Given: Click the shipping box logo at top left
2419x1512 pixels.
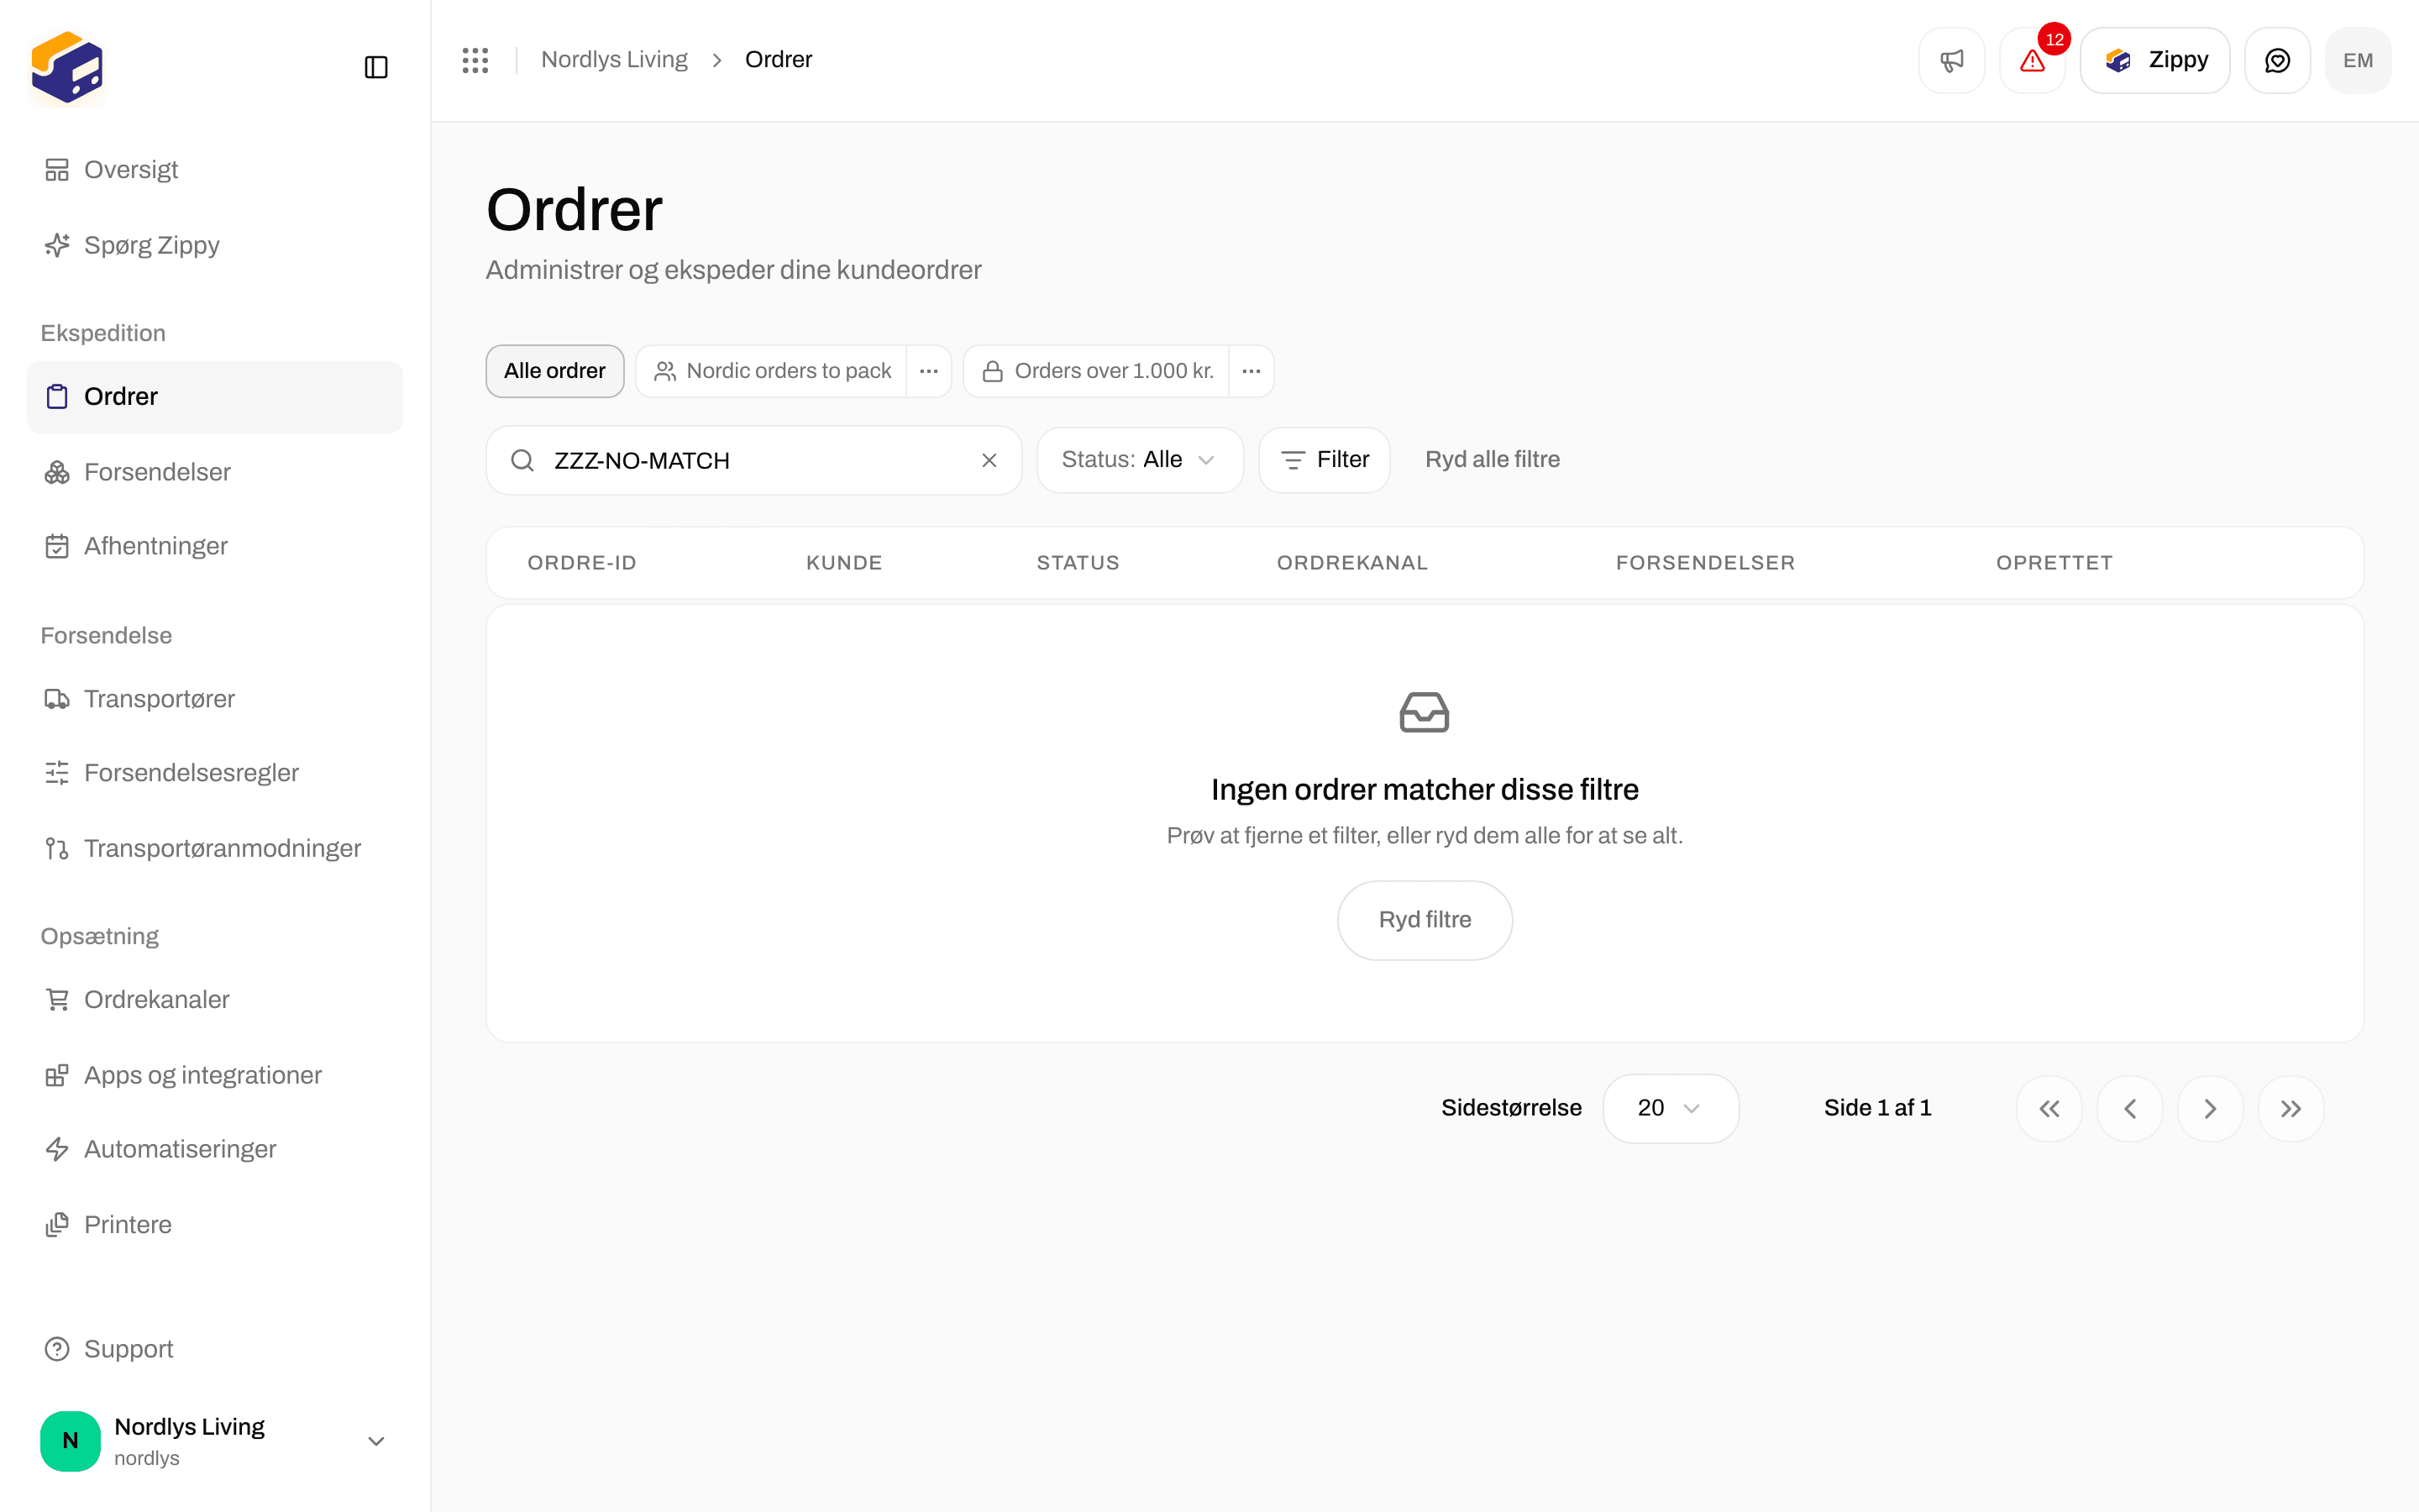Looking at the screenshot, I should 67,67.
